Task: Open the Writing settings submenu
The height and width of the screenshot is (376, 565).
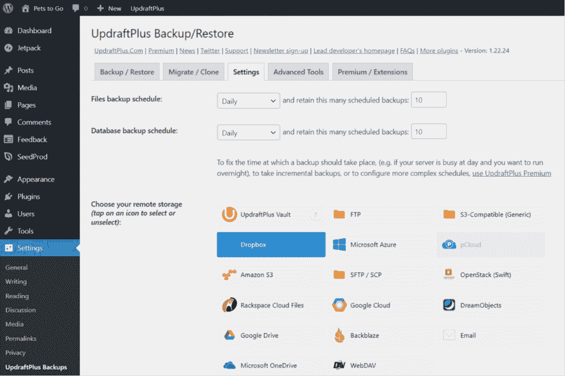Action: tap(16, 281)
